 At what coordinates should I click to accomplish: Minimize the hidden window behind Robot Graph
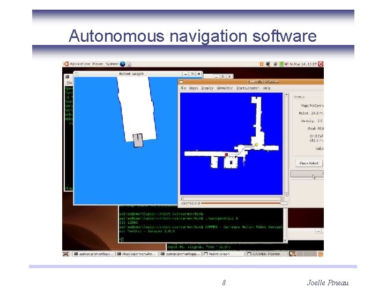click(216, 77)
